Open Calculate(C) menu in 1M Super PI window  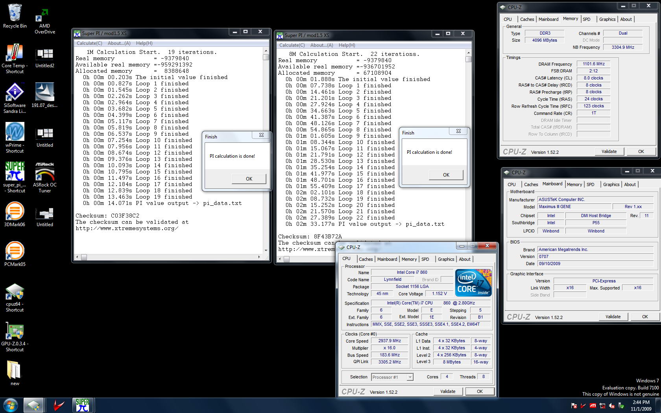[89, 43]
